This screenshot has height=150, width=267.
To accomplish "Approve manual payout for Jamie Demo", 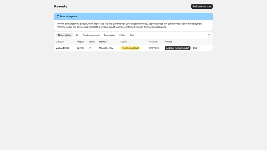I will (x=178, y=48).
